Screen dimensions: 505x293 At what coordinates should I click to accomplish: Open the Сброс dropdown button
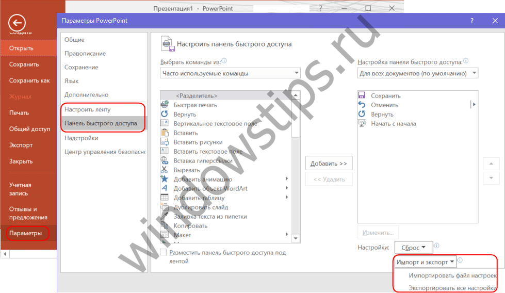coord(413,248)
